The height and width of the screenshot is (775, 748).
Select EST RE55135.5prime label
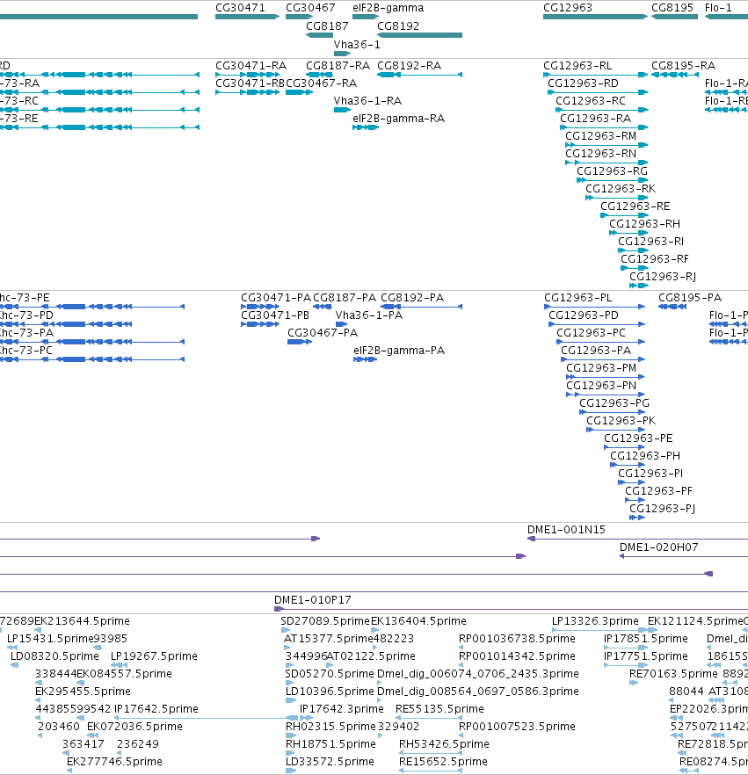439,709
